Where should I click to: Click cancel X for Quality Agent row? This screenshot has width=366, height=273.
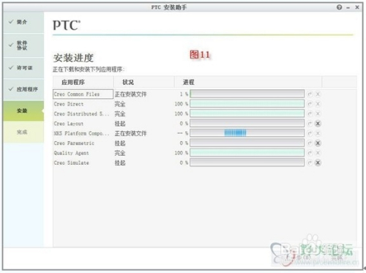coord(318,153)
